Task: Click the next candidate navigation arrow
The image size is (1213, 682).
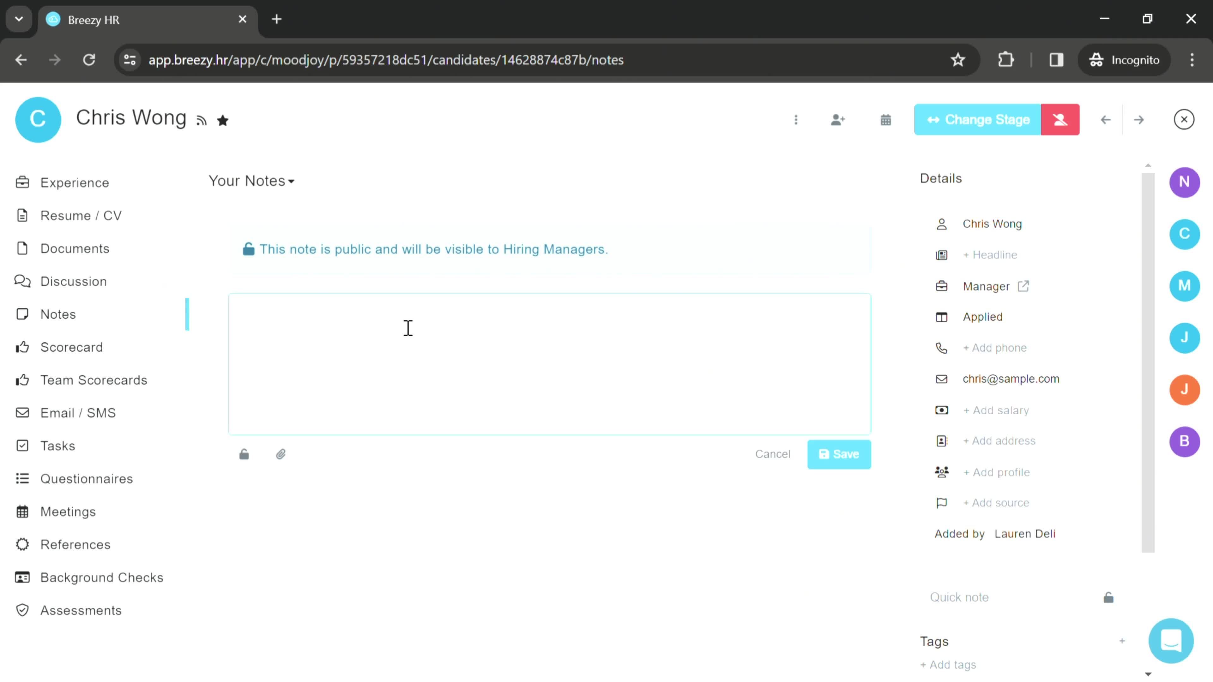Action: coord(1139,119)
